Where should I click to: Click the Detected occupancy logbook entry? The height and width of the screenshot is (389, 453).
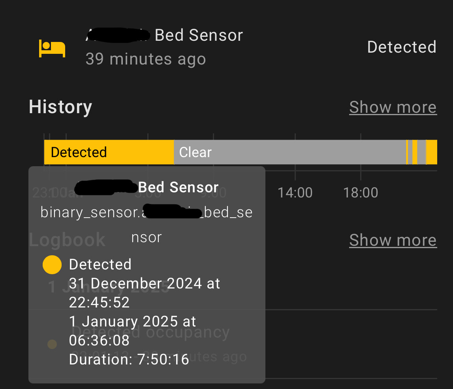[150, 332]
